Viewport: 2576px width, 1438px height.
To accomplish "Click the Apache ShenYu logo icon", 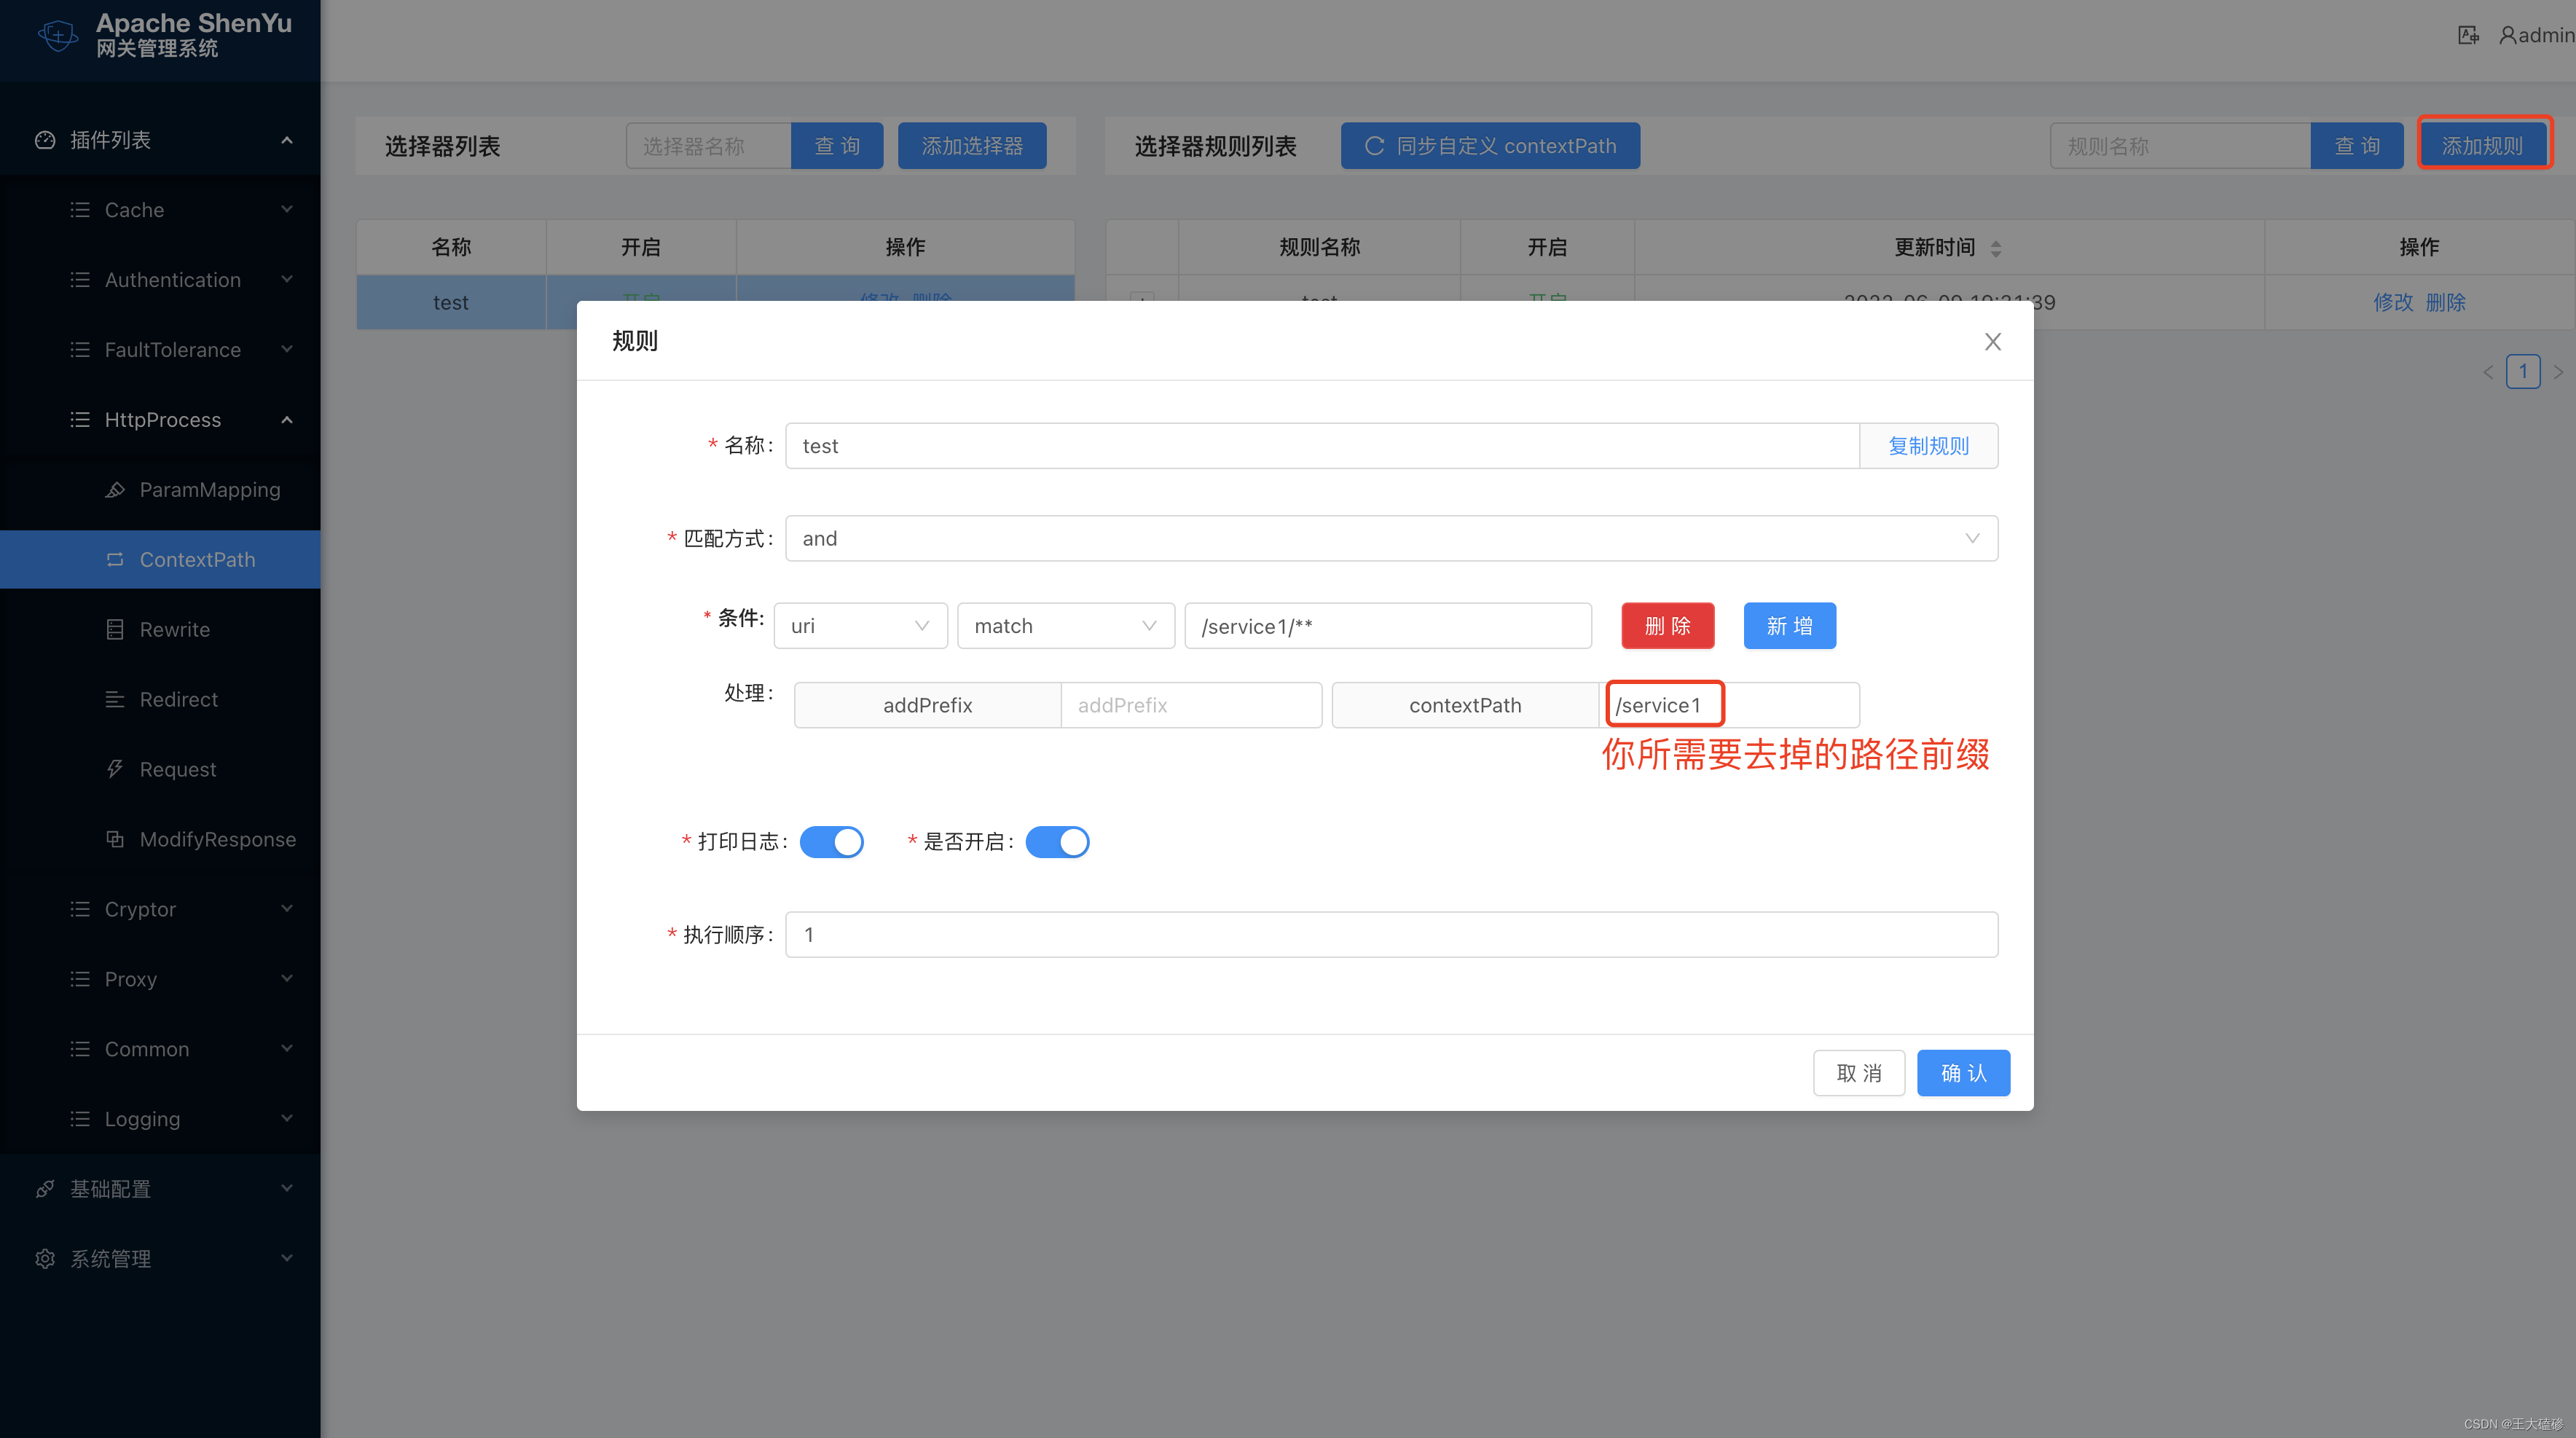I will pyautogui.click(x=57, y=35).
